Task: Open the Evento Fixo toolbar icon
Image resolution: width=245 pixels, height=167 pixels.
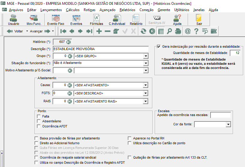Action: 55,20
